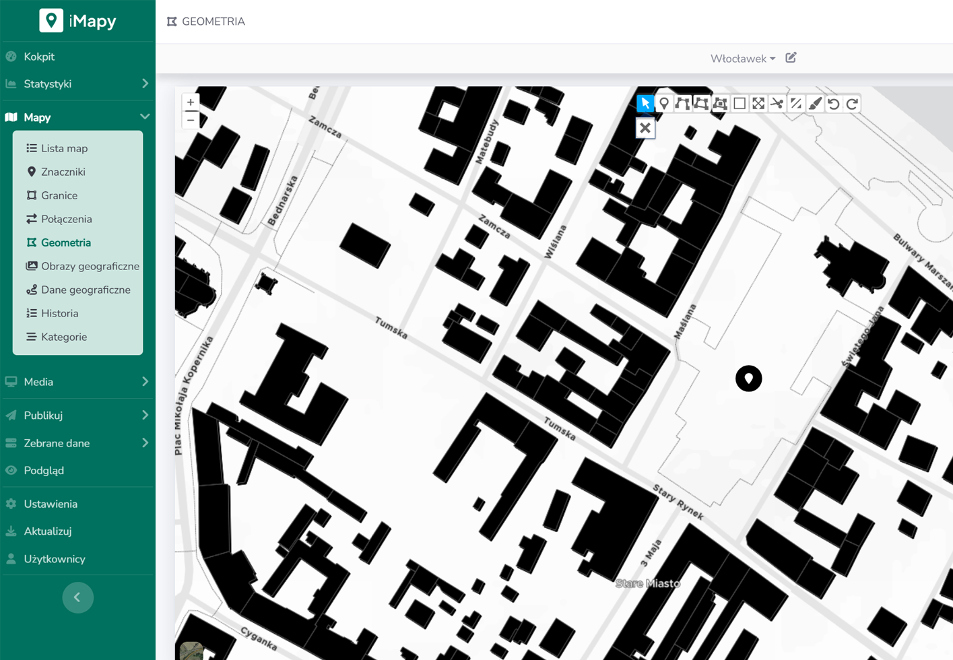The width and height of the screenshot is (953, 660).
Task: Undo the last geometry edit
Action: 834,104
